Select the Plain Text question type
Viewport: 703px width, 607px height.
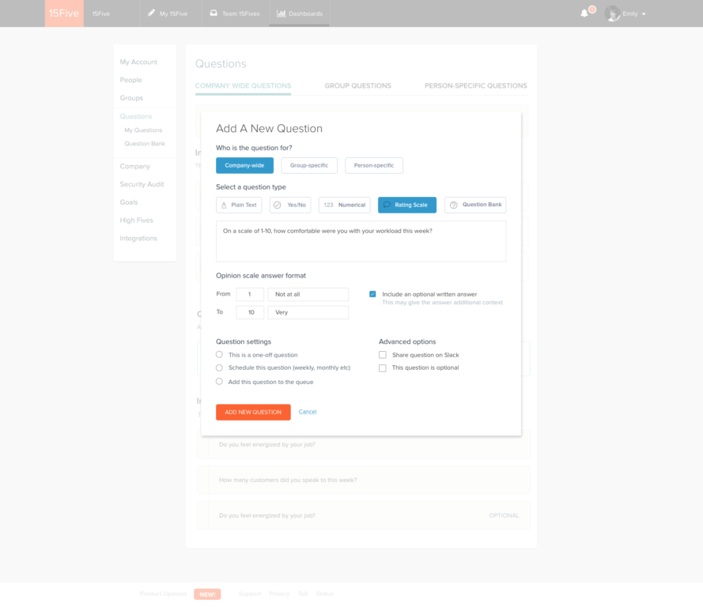pyautogui.click(x=239, y=205)
